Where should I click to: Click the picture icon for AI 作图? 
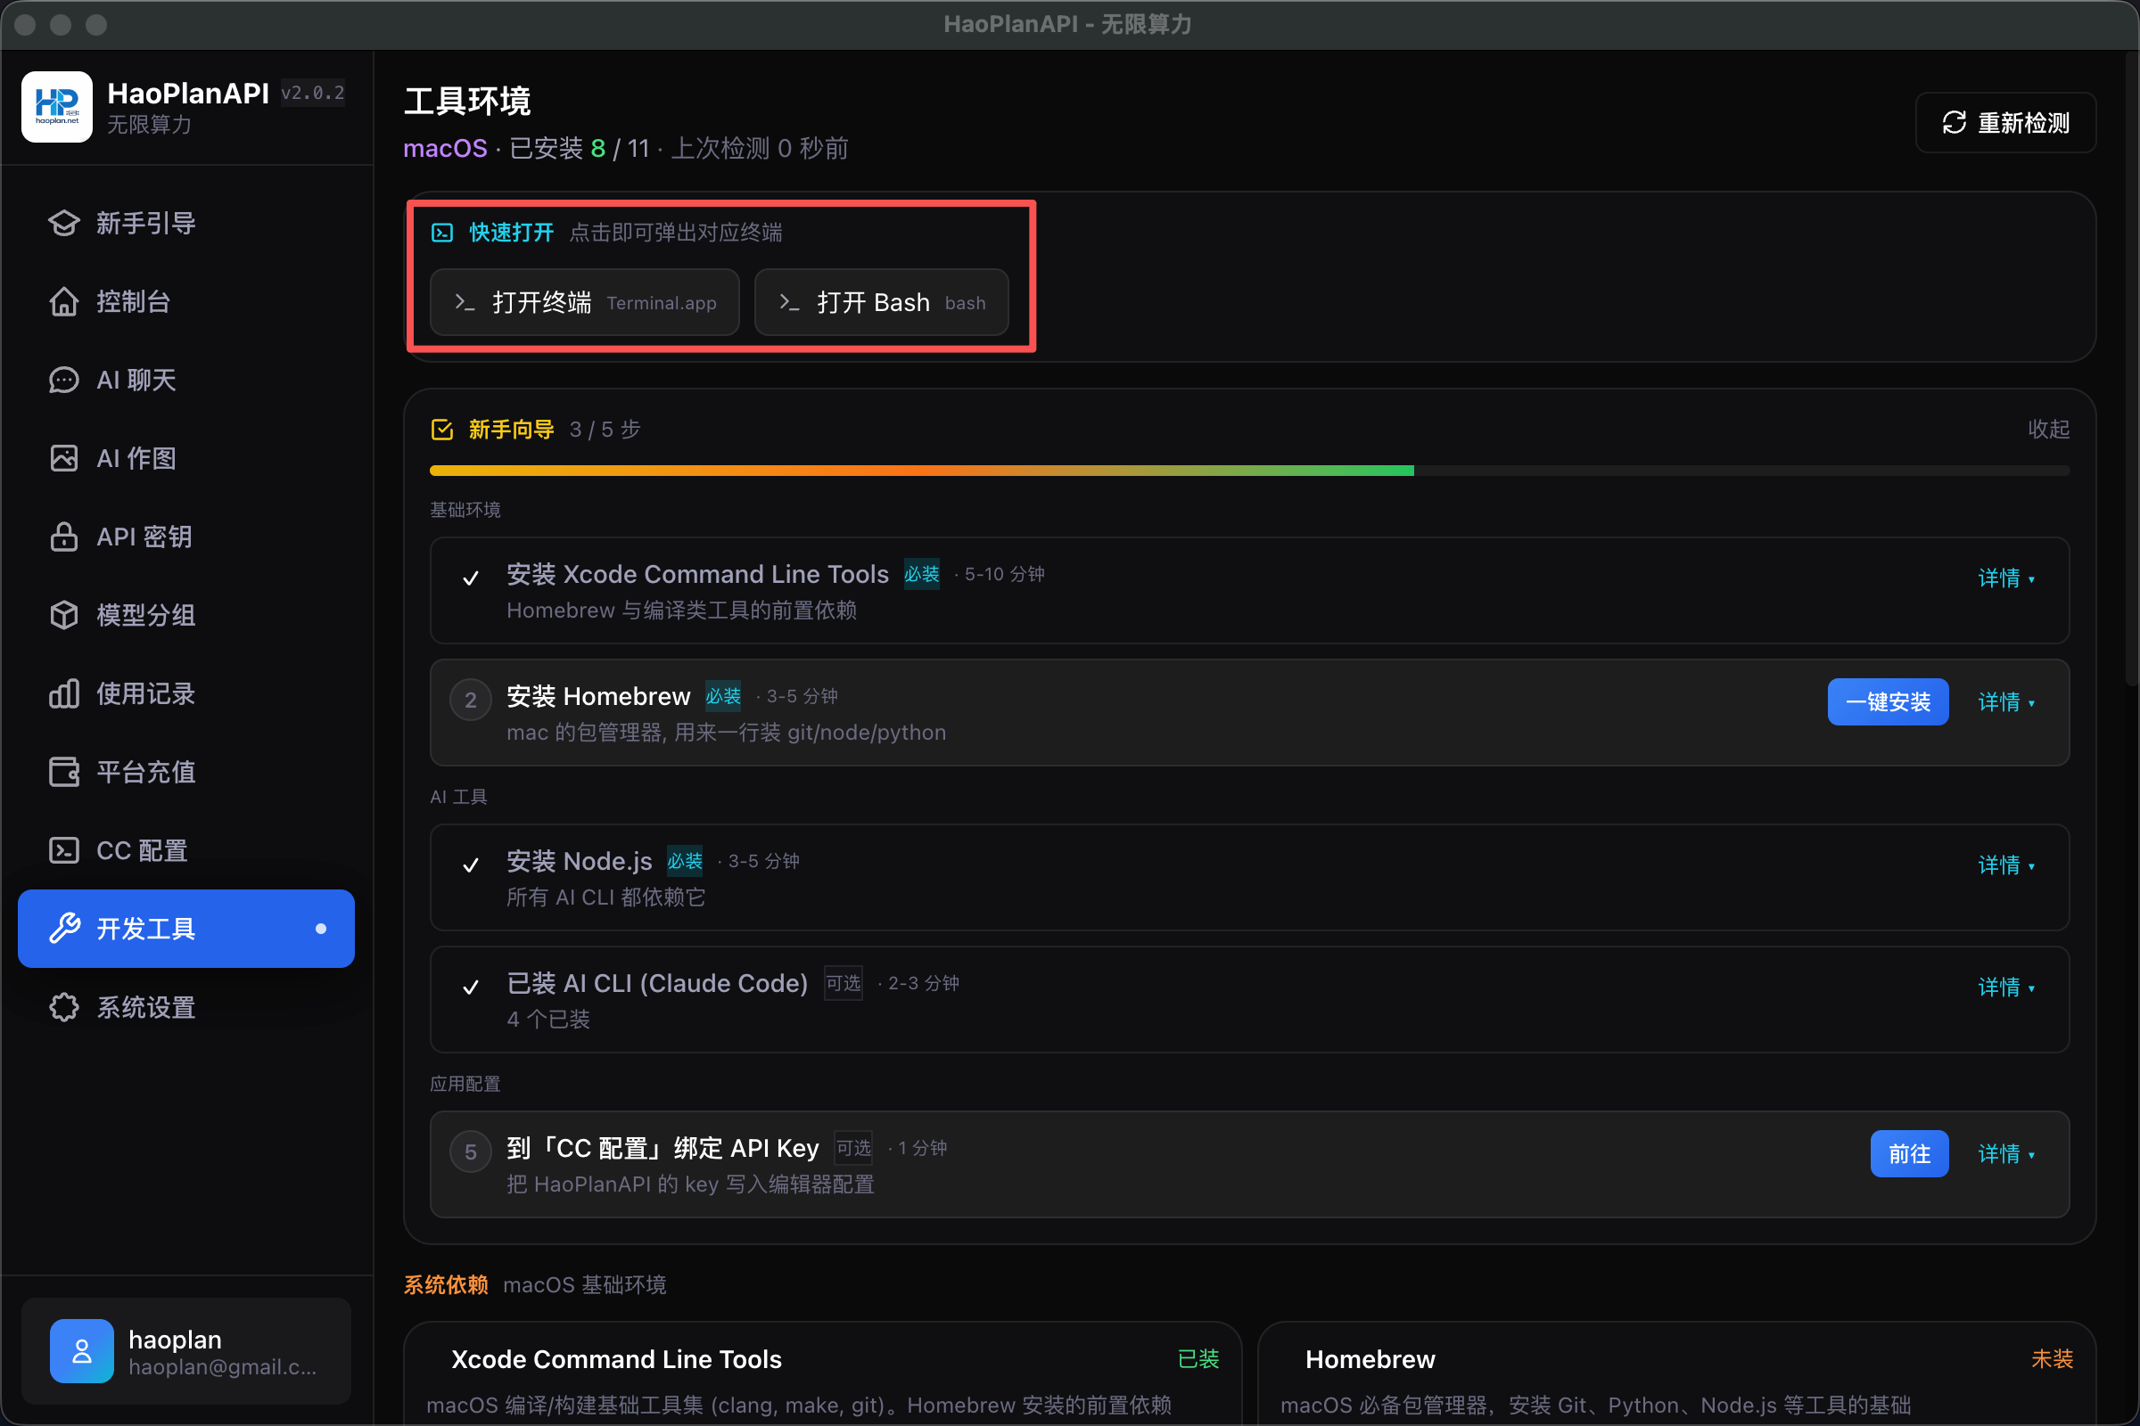coord(63,458)
